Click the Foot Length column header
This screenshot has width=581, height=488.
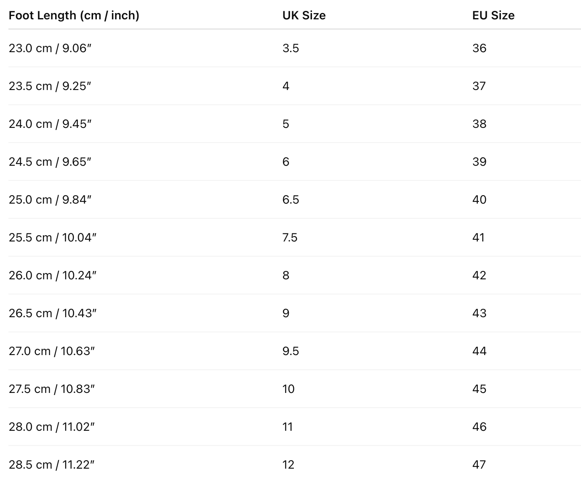(x=74, y=16)
